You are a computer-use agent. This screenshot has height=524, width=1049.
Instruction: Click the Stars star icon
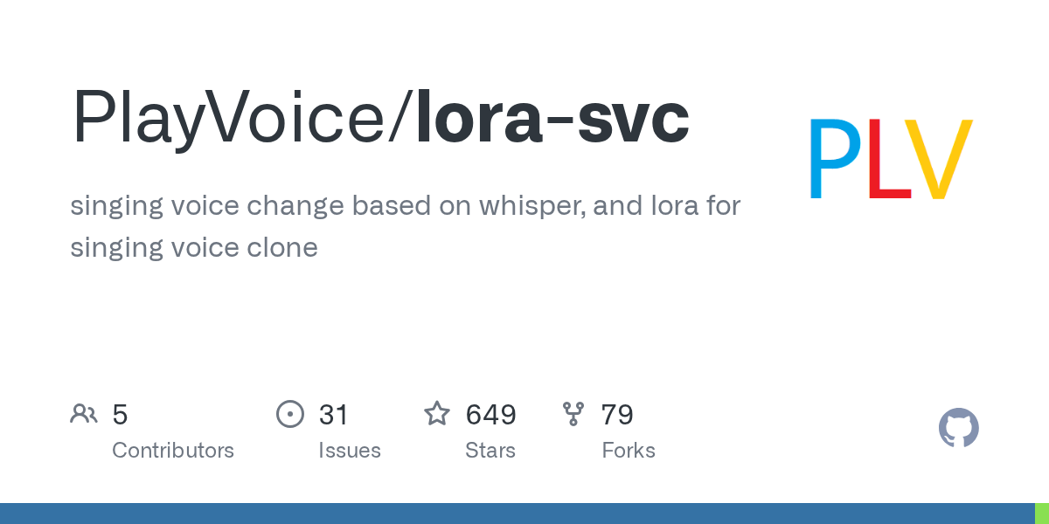pyautogui.click(x=437, y=414)
